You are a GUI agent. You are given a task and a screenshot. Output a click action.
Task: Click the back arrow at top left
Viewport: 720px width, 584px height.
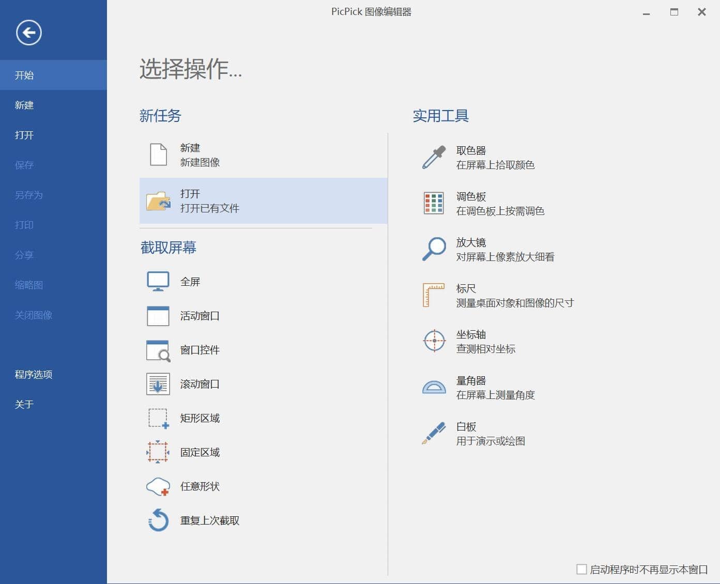[x=28, y=32]
